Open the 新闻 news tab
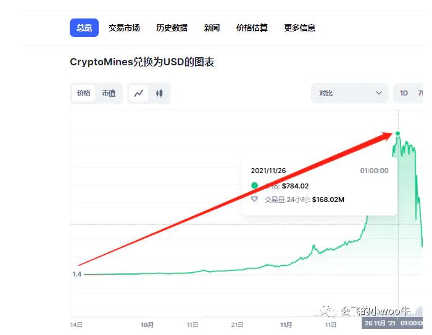Image resolution: width=432 pixels, height=335 pixels. (x=212, y=28)
